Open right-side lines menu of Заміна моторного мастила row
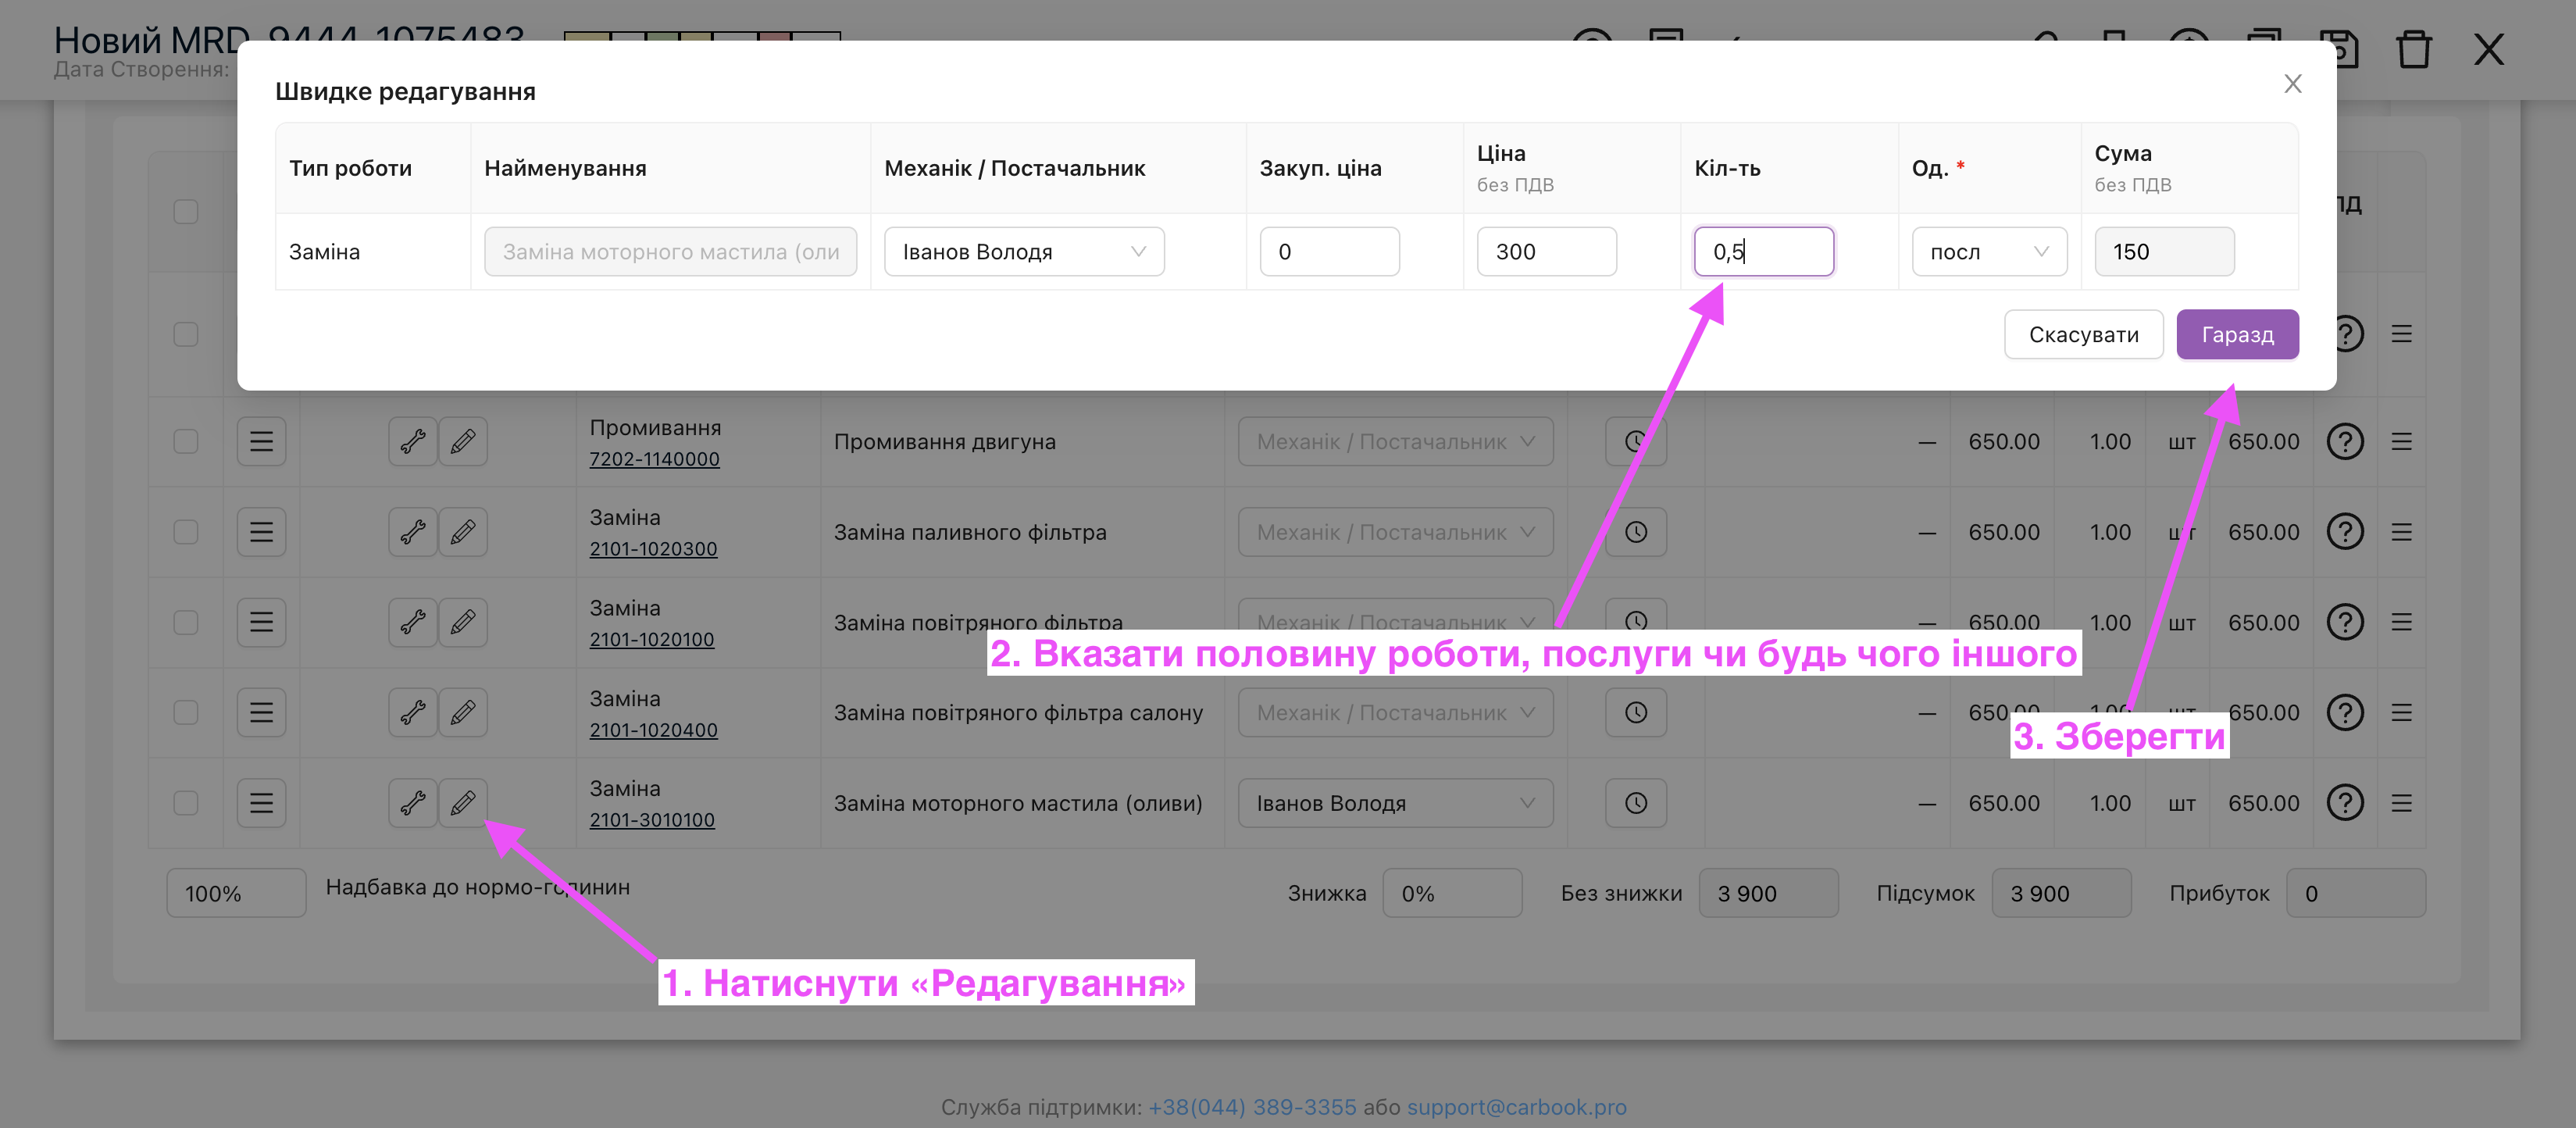2576x1128 pixels. coord(2401,802)
